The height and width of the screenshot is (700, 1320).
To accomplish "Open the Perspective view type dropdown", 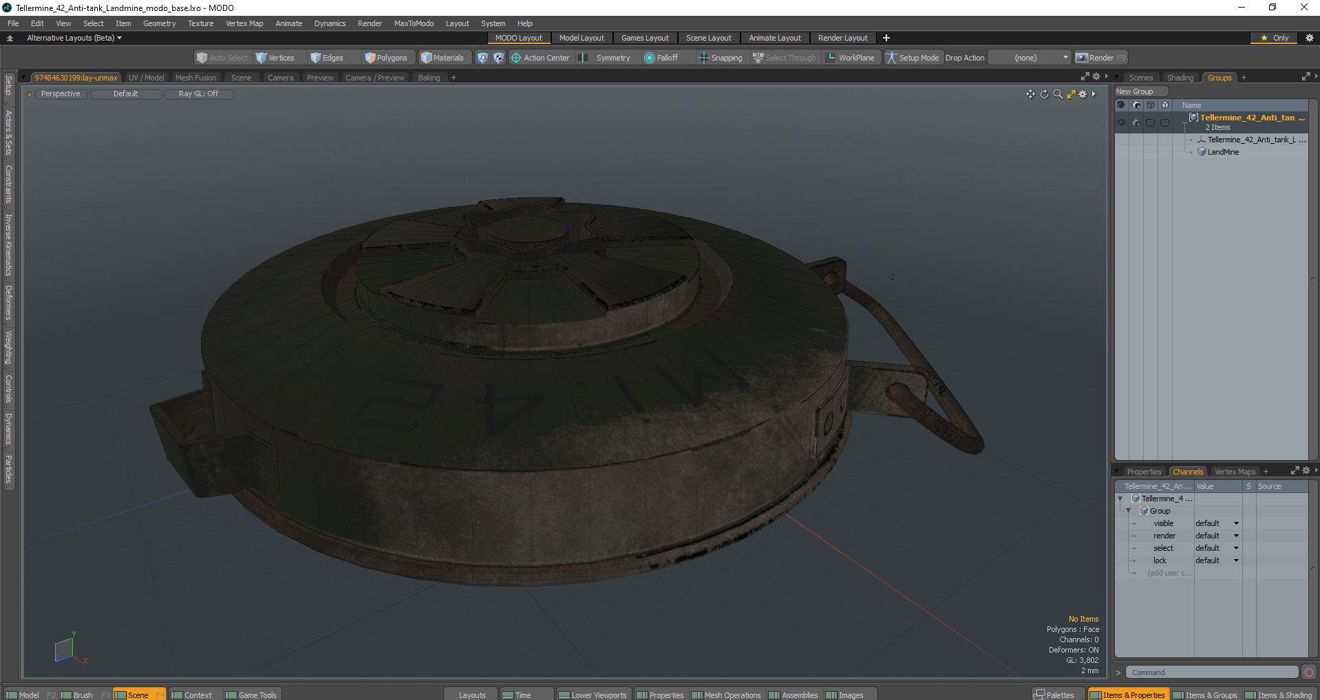I will [x=61, y=94].
